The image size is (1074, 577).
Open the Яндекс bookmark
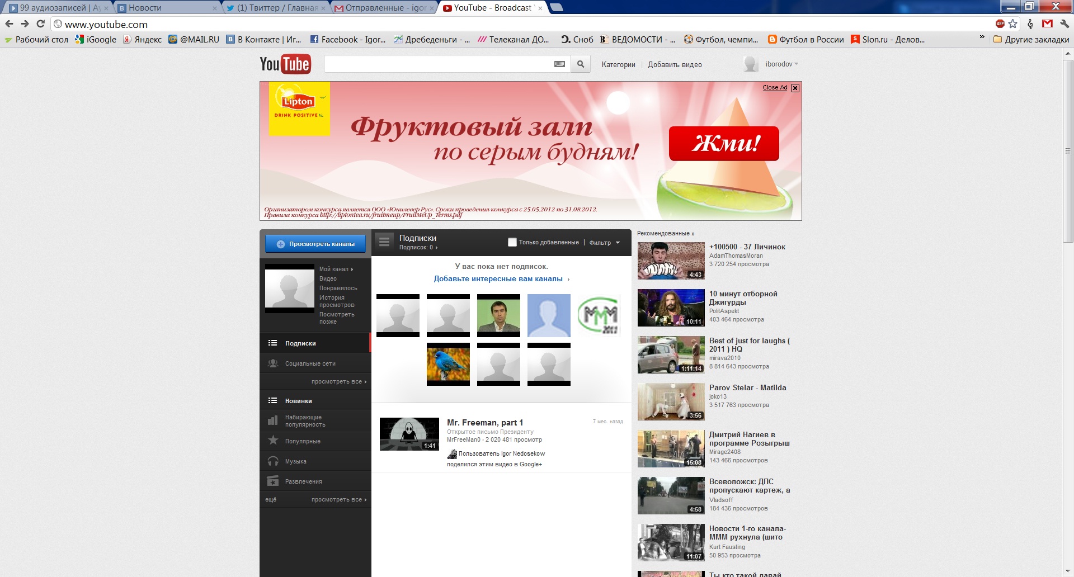tap(143, 40)
